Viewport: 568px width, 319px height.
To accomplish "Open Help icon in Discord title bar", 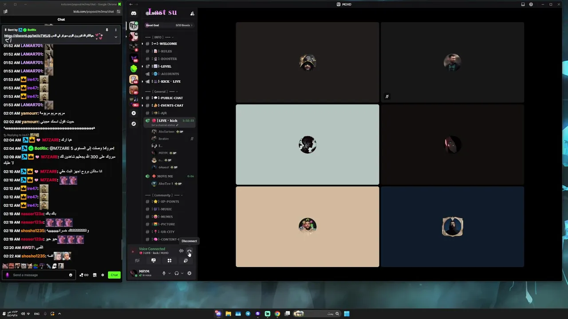I will (531, 4).
